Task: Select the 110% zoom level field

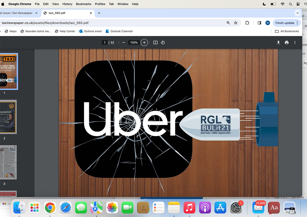Action: (x=134, y=43)
